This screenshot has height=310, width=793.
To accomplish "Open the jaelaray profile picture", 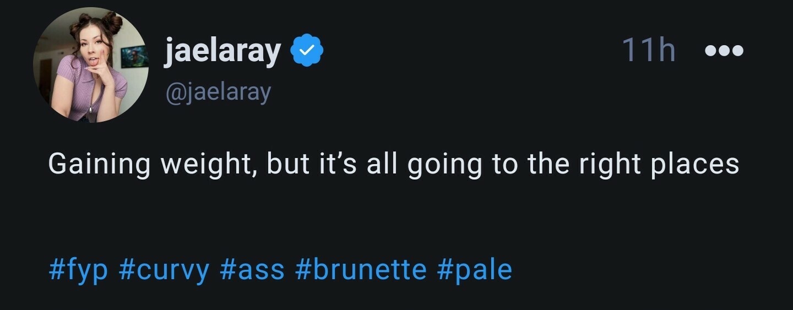I will (x=91, y=65).
